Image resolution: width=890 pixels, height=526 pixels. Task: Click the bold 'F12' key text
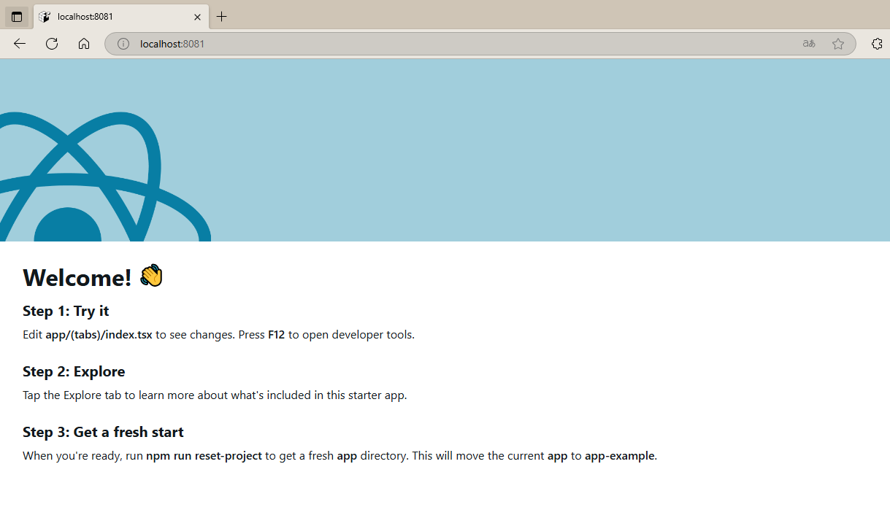276,335
